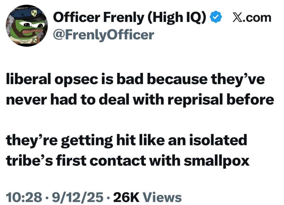Click the "Views" label
The height and width of the screenshot is (205, 284).
coord(164,197)
